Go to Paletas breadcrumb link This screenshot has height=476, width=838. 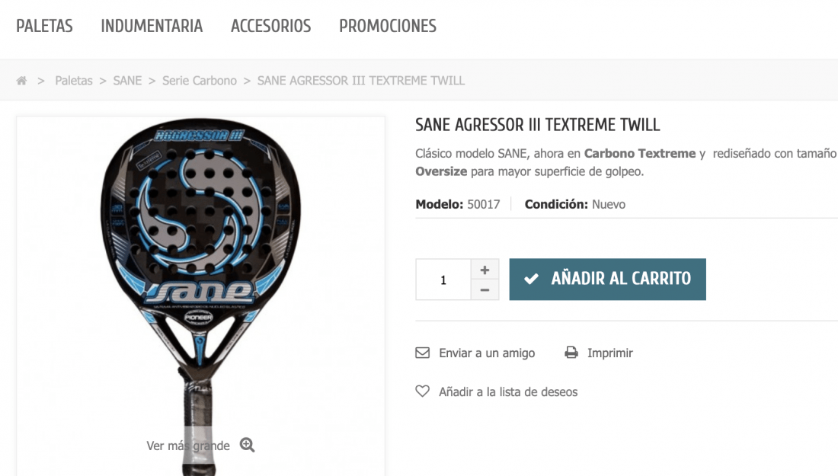tap(74, 81)
